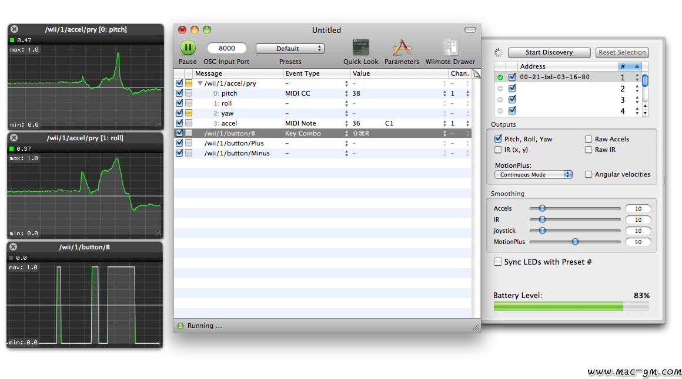Open the MotionPlus Continuous Mode dropdown
This screenshot has height=379, width=682.
click(533, 174)
